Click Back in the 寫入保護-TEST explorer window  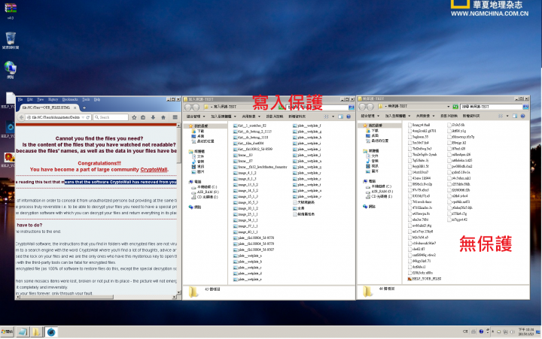[x=188, y=107]
